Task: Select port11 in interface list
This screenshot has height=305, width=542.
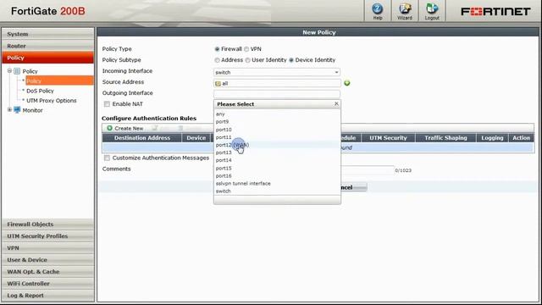Action: 224,137
